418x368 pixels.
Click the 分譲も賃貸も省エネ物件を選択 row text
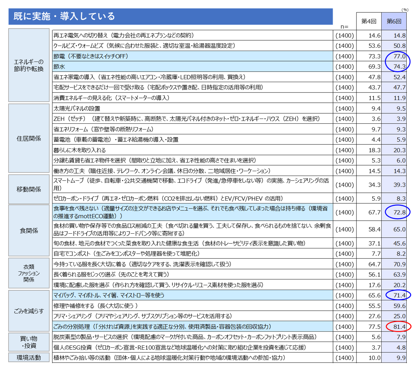(155, 160)
